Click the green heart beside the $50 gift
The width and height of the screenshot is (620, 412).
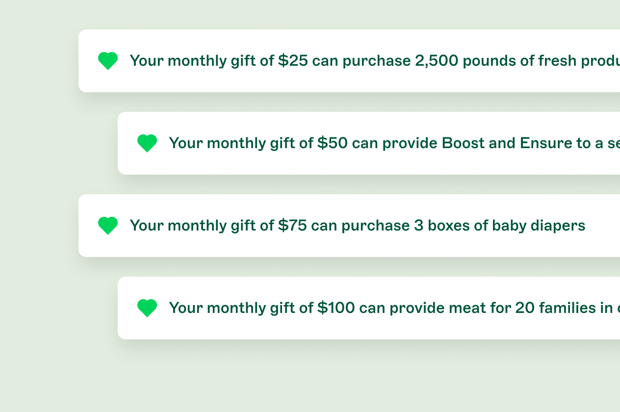tap(147, 143)
